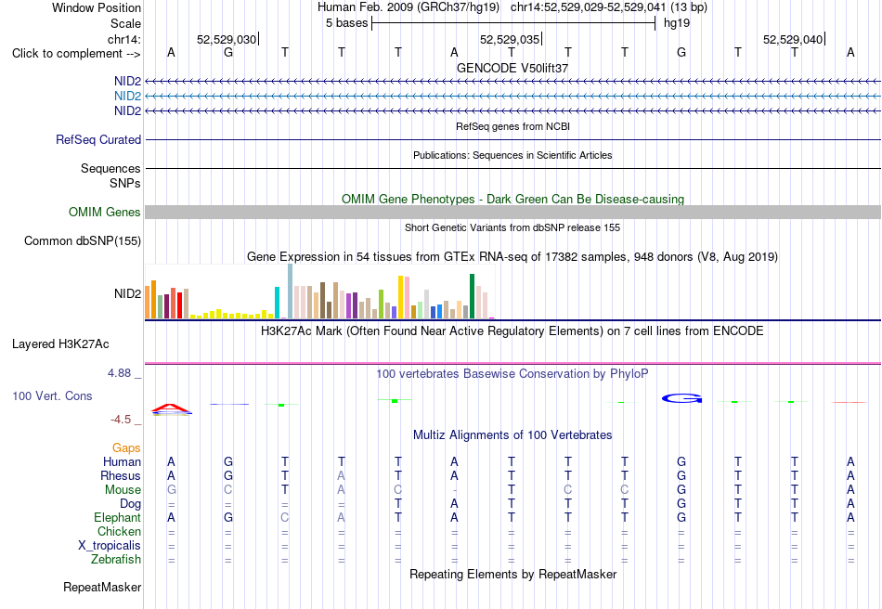This screenshot has height=609, width=882.
Task: Click the RefSeq Curated gene line
Action: [512, 139]
